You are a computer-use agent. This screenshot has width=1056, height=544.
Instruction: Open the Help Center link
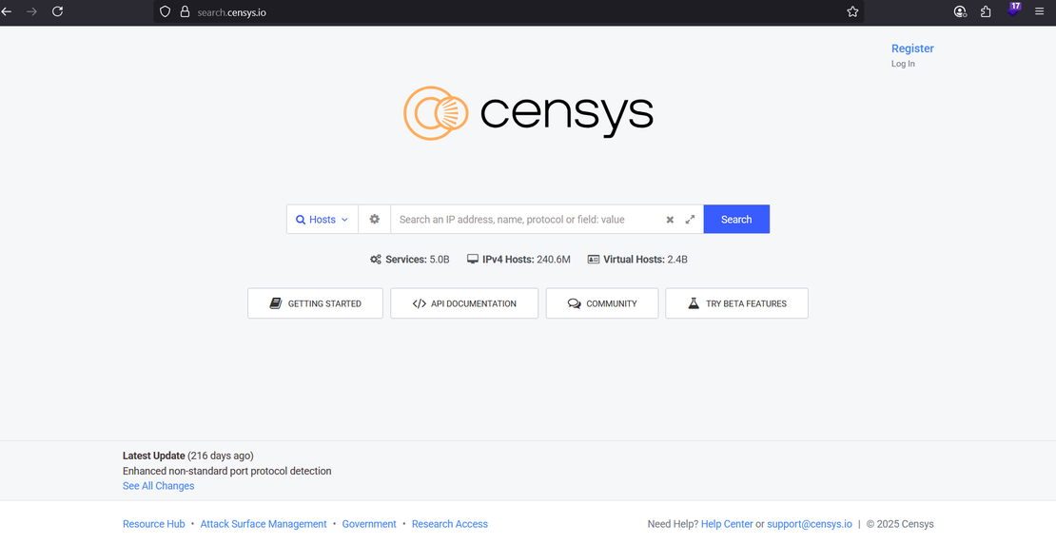727,524
